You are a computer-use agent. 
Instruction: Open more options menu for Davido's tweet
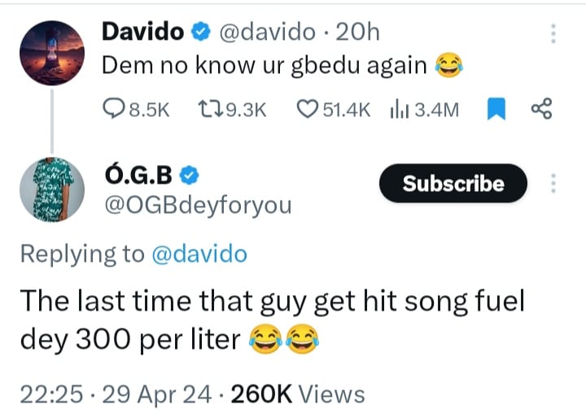coord(553,34)
